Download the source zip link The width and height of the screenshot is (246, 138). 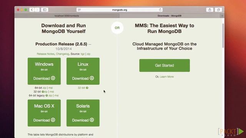pyautogui.click(x=88, y=54)
